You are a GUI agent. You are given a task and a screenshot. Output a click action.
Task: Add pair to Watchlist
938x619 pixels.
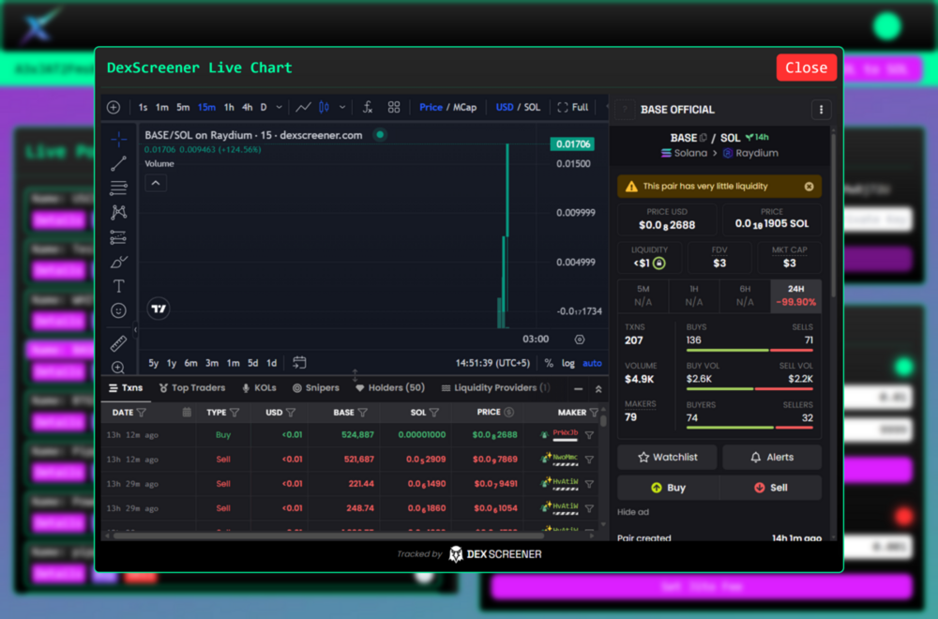667,458
